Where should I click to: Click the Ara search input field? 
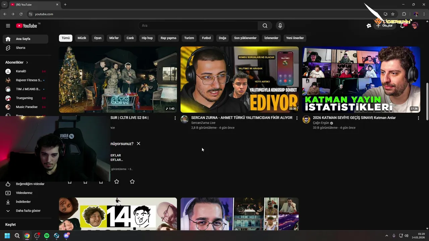[198, 26]
